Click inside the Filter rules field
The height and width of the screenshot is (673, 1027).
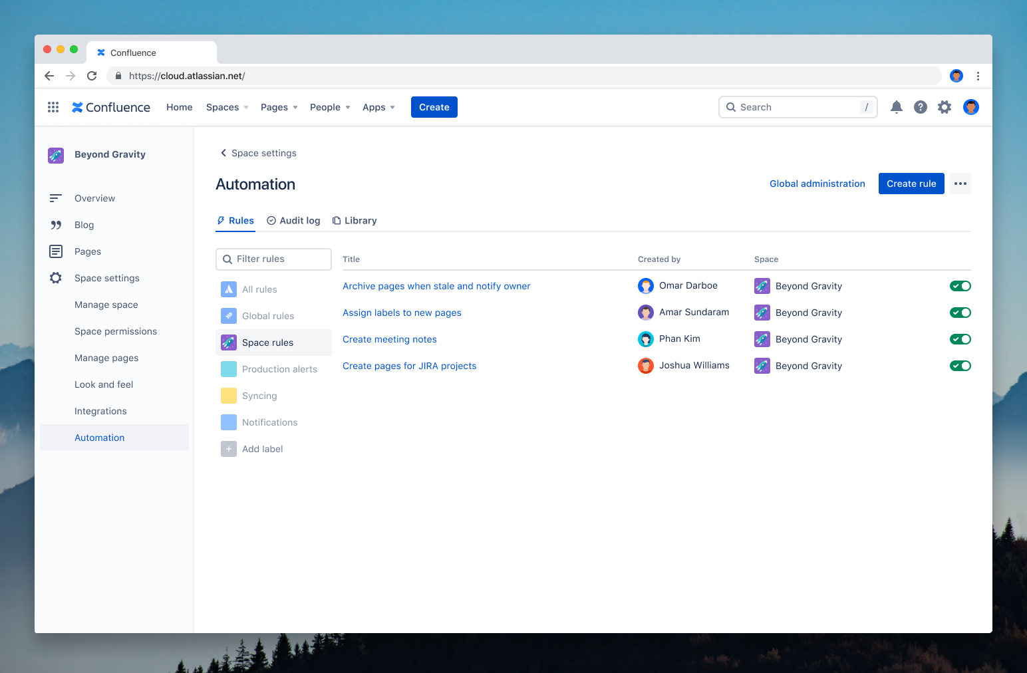pyautogui.click(x=273, y=259)
